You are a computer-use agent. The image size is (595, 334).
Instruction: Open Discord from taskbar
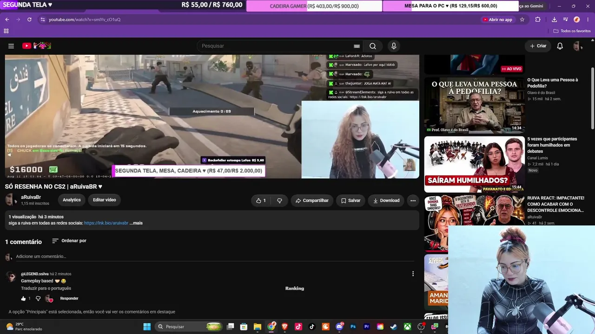339,327
